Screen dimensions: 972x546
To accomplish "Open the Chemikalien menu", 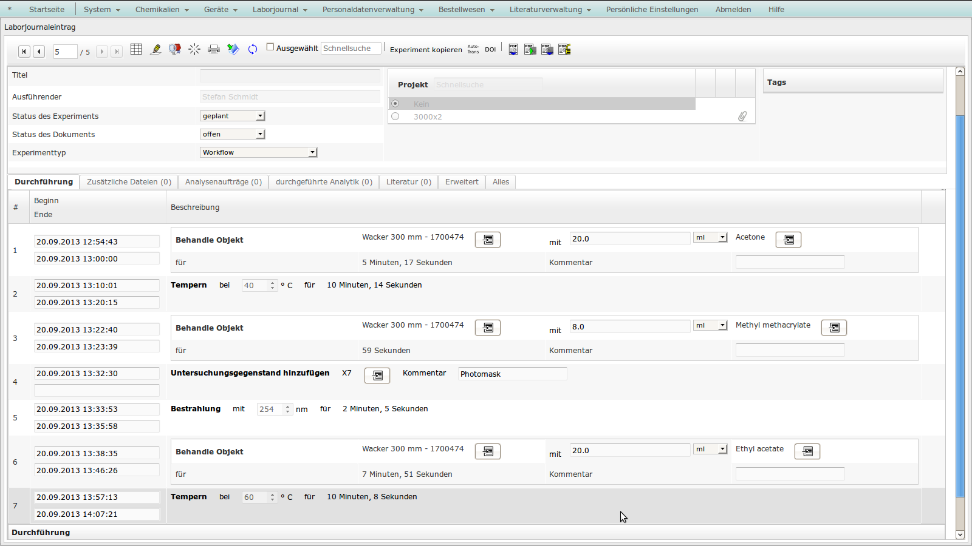I will coord(162,9).
